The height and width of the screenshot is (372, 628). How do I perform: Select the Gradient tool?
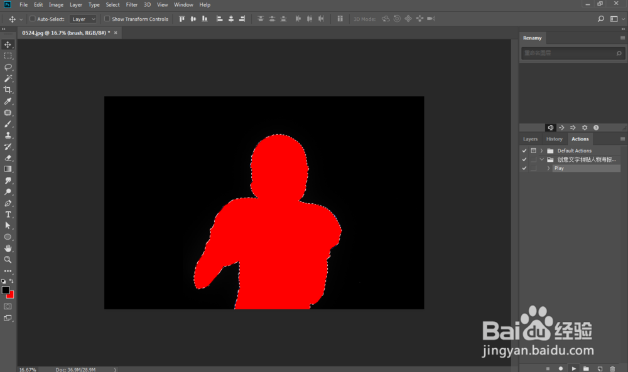point(8,169)
